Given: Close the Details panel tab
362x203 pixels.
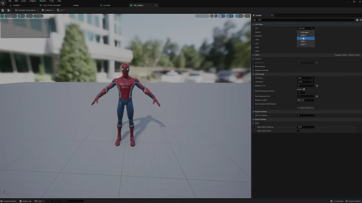Looking at the screenshot, I should click(x=272, y=15).
